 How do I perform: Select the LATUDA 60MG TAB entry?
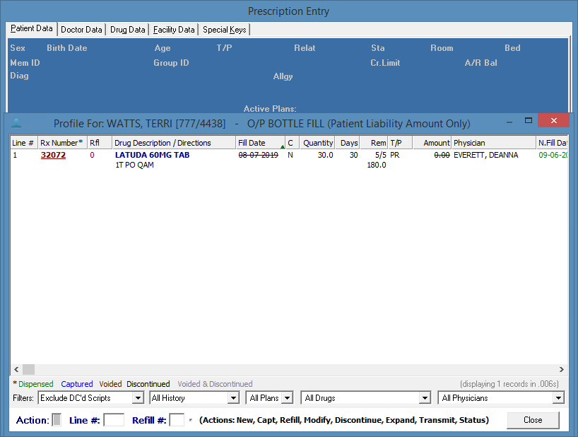(151, 154)
